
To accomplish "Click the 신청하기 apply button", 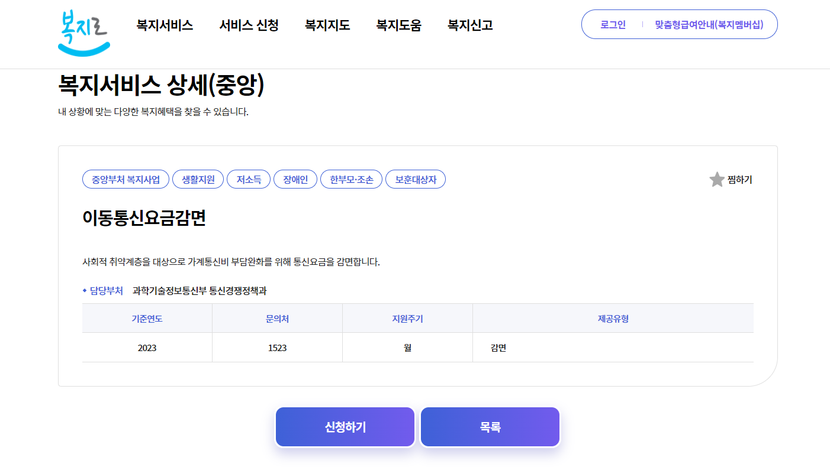I will [x=345, y=426].
